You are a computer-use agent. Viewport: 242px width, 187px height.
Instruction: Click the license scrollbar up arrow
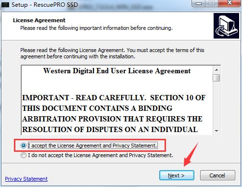click(x=217, y=70)
